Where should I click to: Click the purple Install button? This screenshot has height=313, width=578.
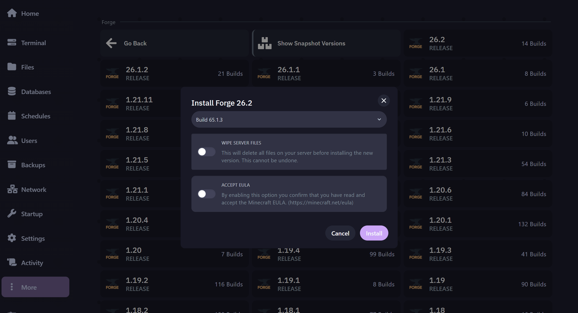click(x=374, y=233)
